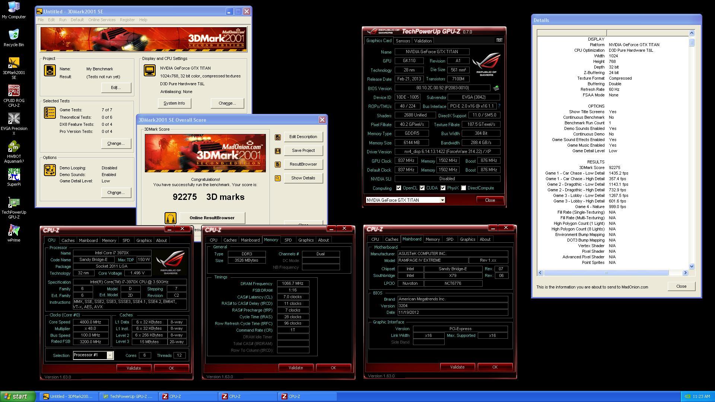Screen dimensions: 715x402
Task: Launch EVGA Precision X desktop shortcut
Action: (x=14, y=124)
